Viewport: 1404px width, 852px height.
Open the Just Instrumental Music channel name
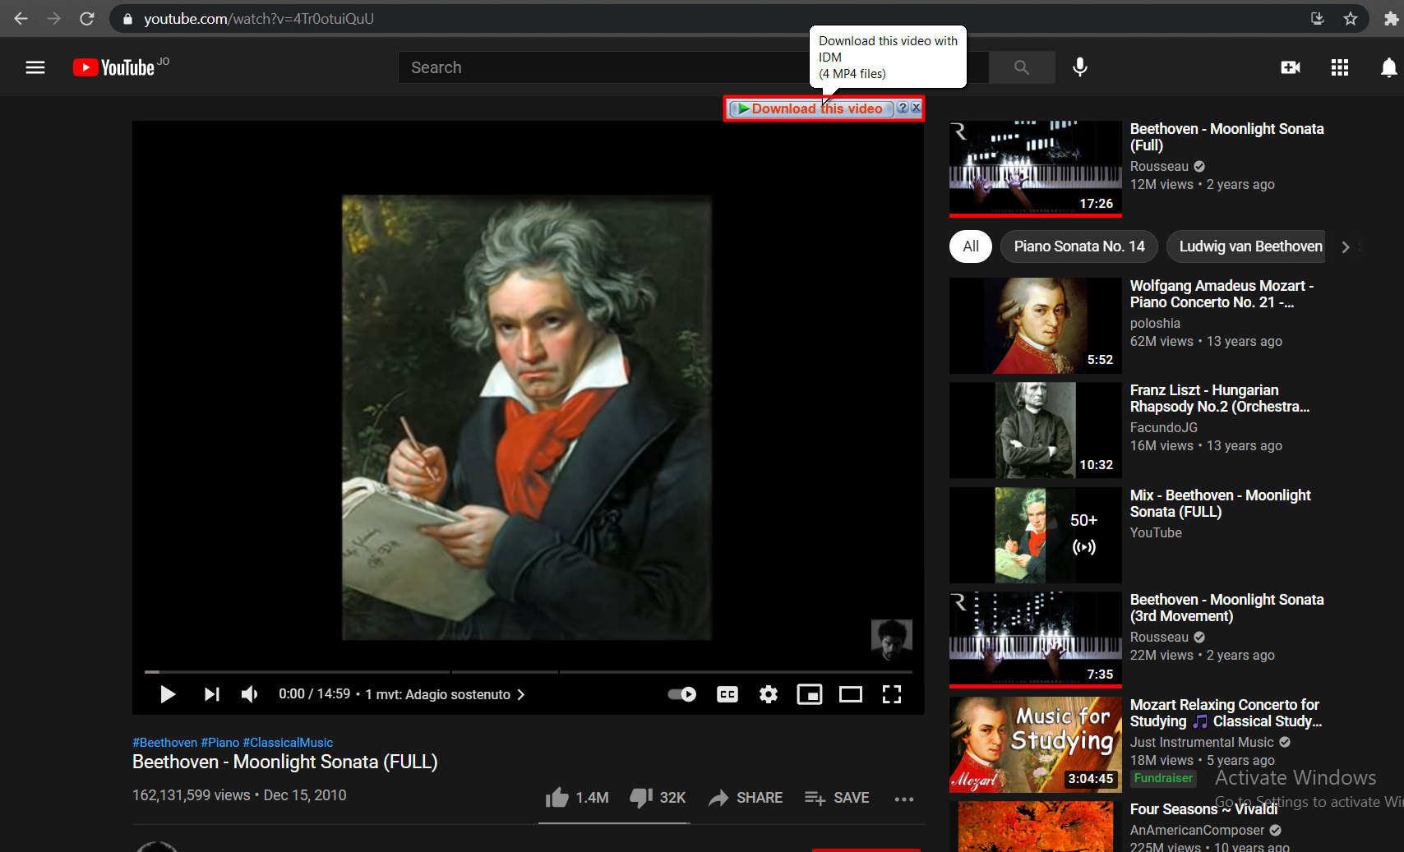pos(1202,742)
